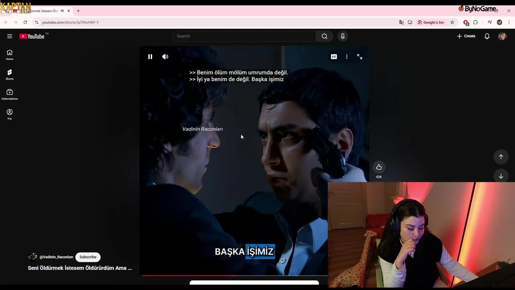515x290 pixels.
Task: Open the Chrome profile avatar
Action: click(500, 23)
